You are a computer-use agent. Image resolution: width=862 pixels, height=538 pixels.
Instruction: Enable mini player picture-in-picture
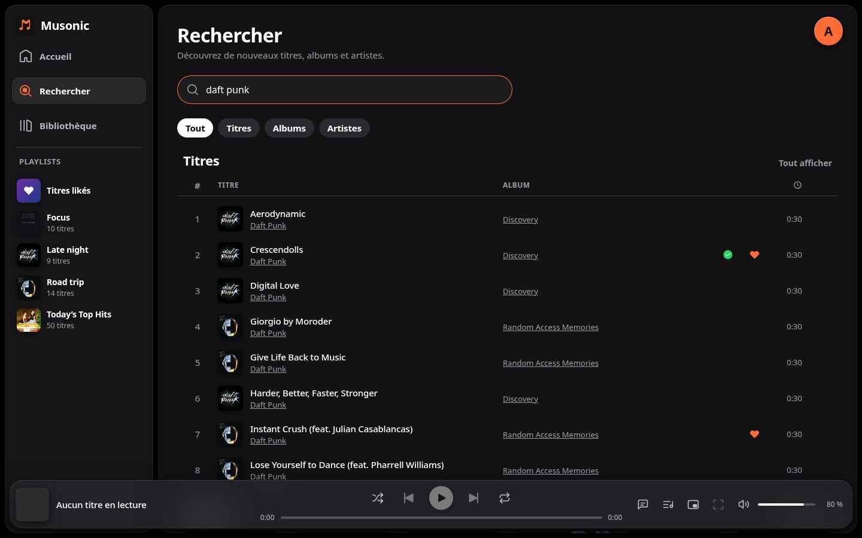pyautogui.click(x=693, y=505)
